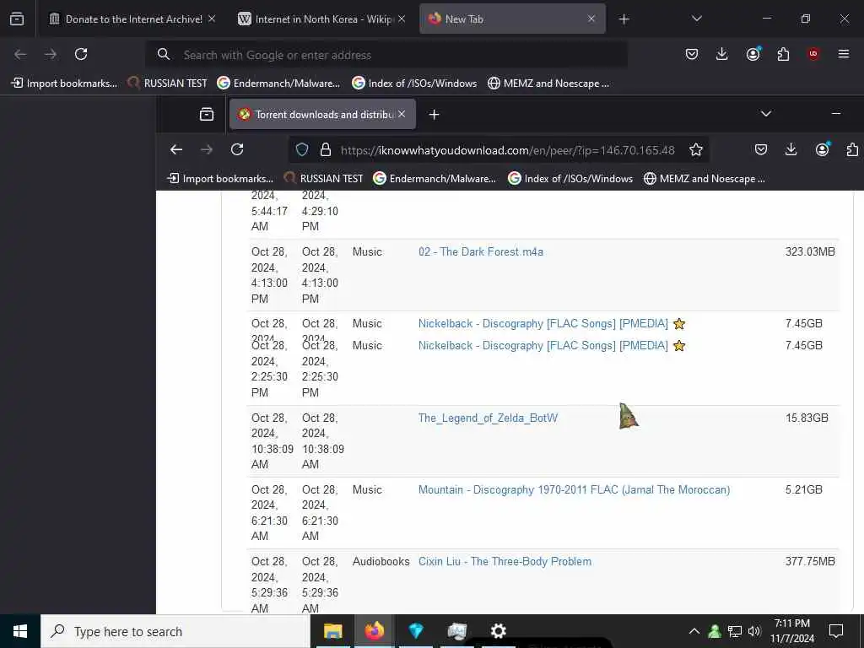Show hidden system tray icons

(x=694, y=631)
